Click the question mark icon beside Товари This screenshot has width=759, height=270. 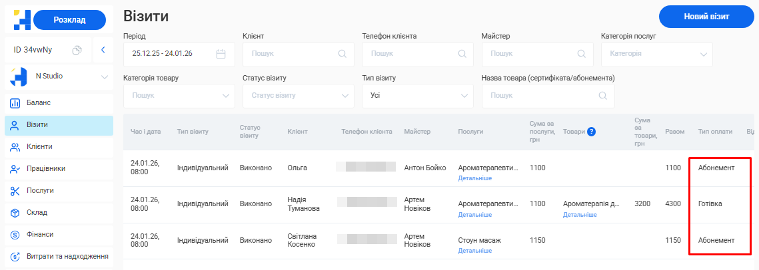591,132
